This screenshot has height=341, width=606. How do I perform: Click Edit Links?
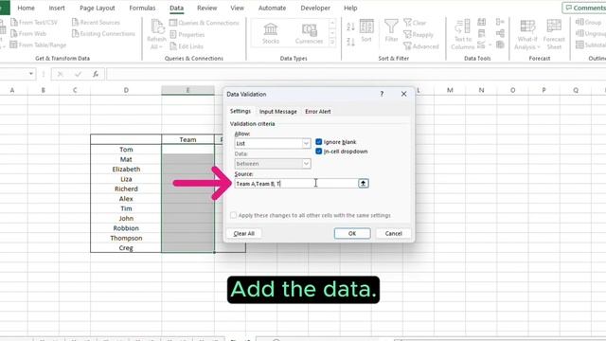(x=187, y=46)
